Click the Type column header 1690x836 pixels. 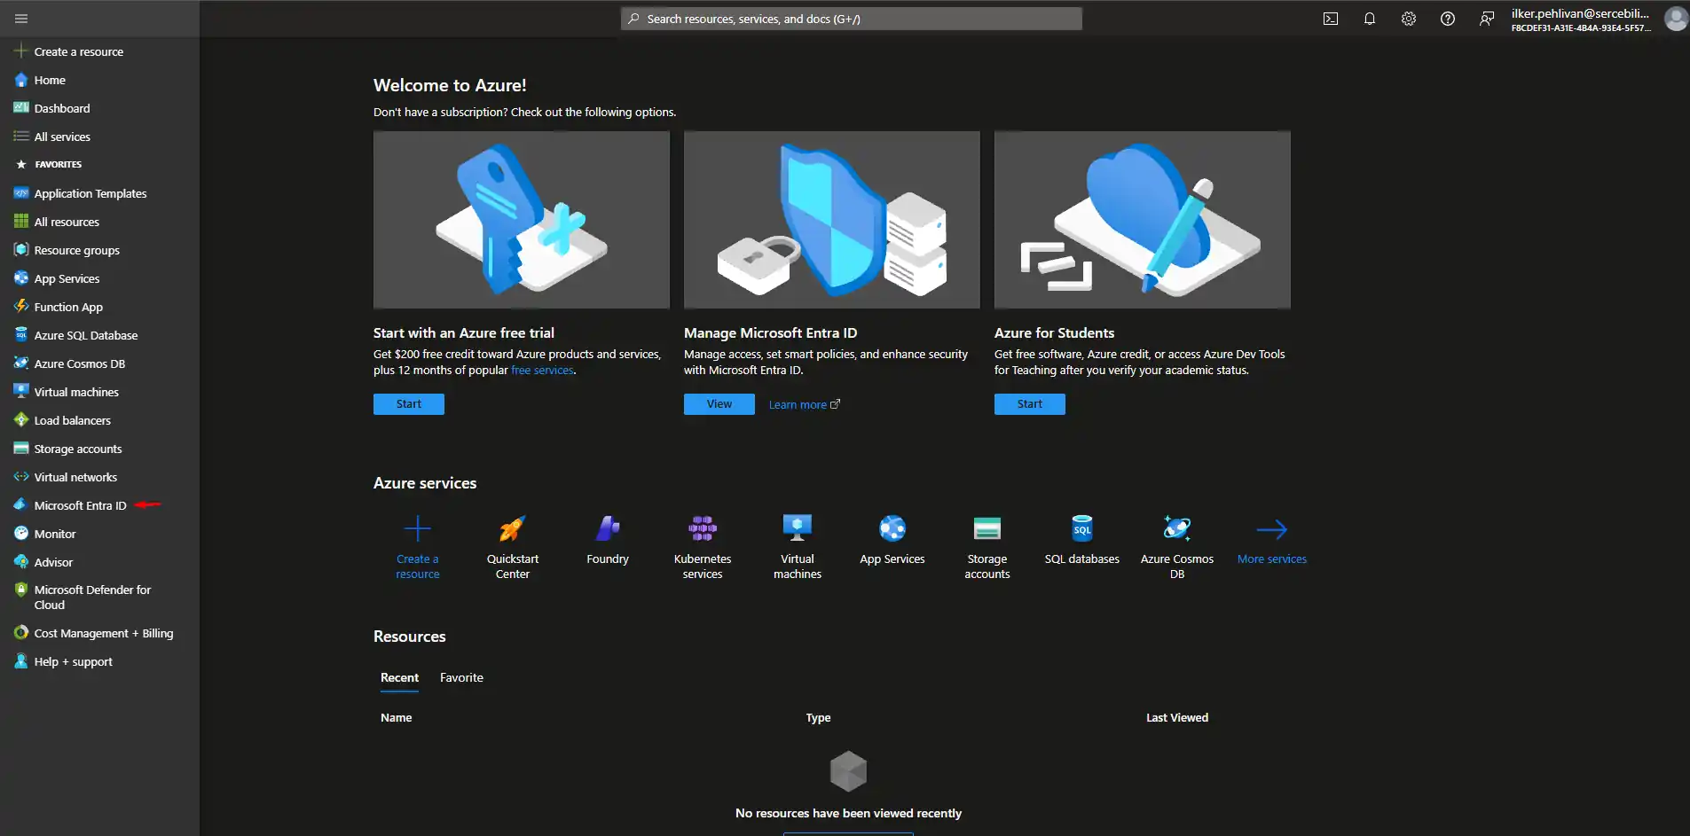coord(818,718)
